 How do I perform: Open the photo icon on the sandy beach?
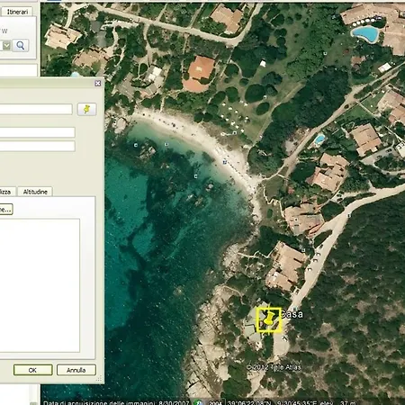(224, 162)
